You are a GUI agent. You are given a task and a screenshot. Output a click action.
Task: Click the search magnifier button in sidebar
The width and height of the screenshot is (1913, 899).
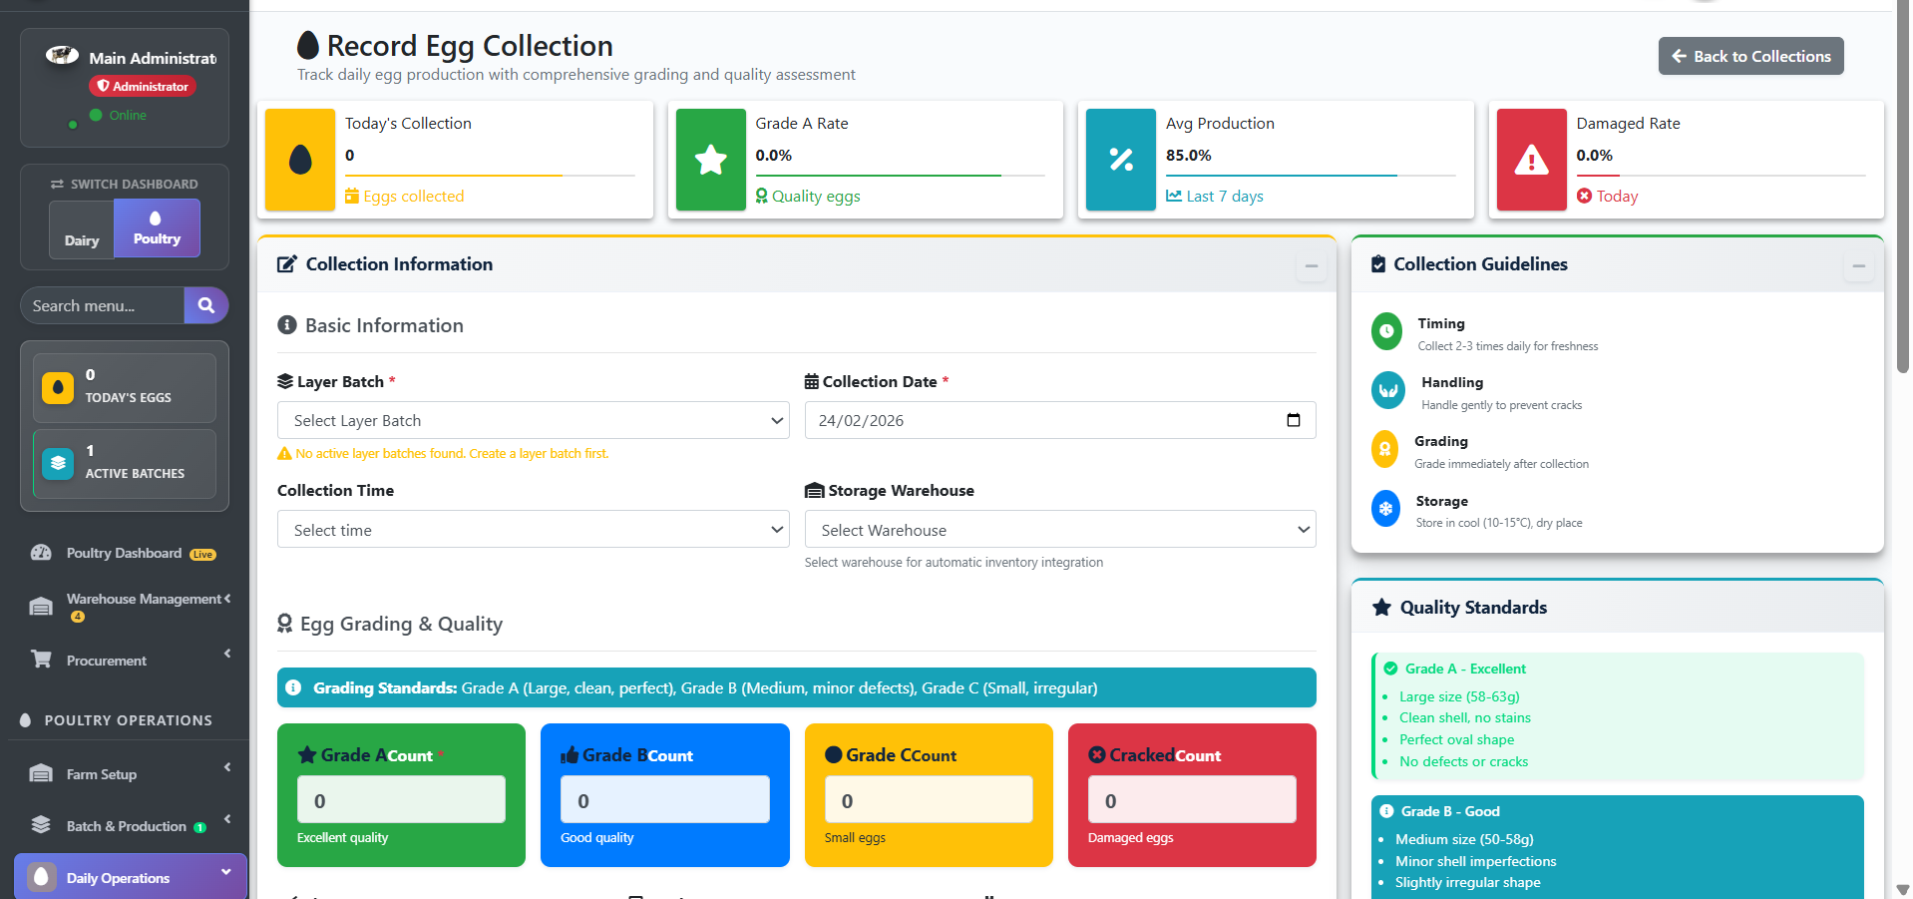pyautogui.click(x=205, y=305)
